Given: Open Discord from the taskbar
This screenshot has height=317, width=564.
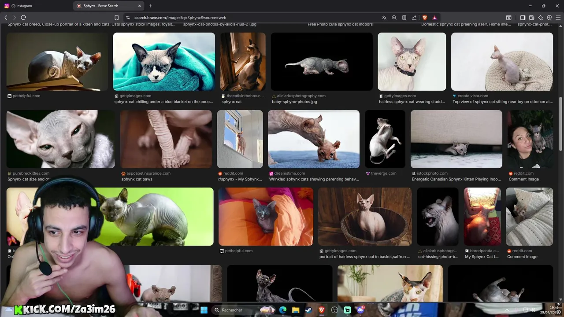Looking at the screenshot, I should pos(360,310).
